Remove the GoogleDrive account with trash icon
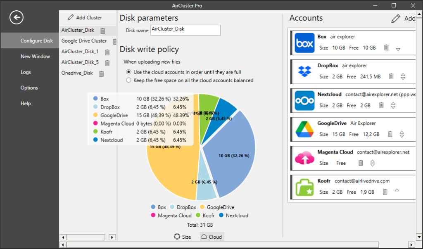Image resolution: width=423 pixels, height=249 pixels. tap(390, 134)
